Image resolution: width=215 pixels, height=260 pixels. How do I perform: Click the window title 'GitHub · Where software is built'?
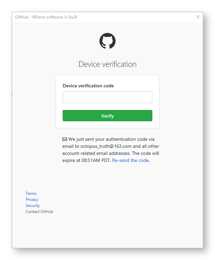pos(46,17)
